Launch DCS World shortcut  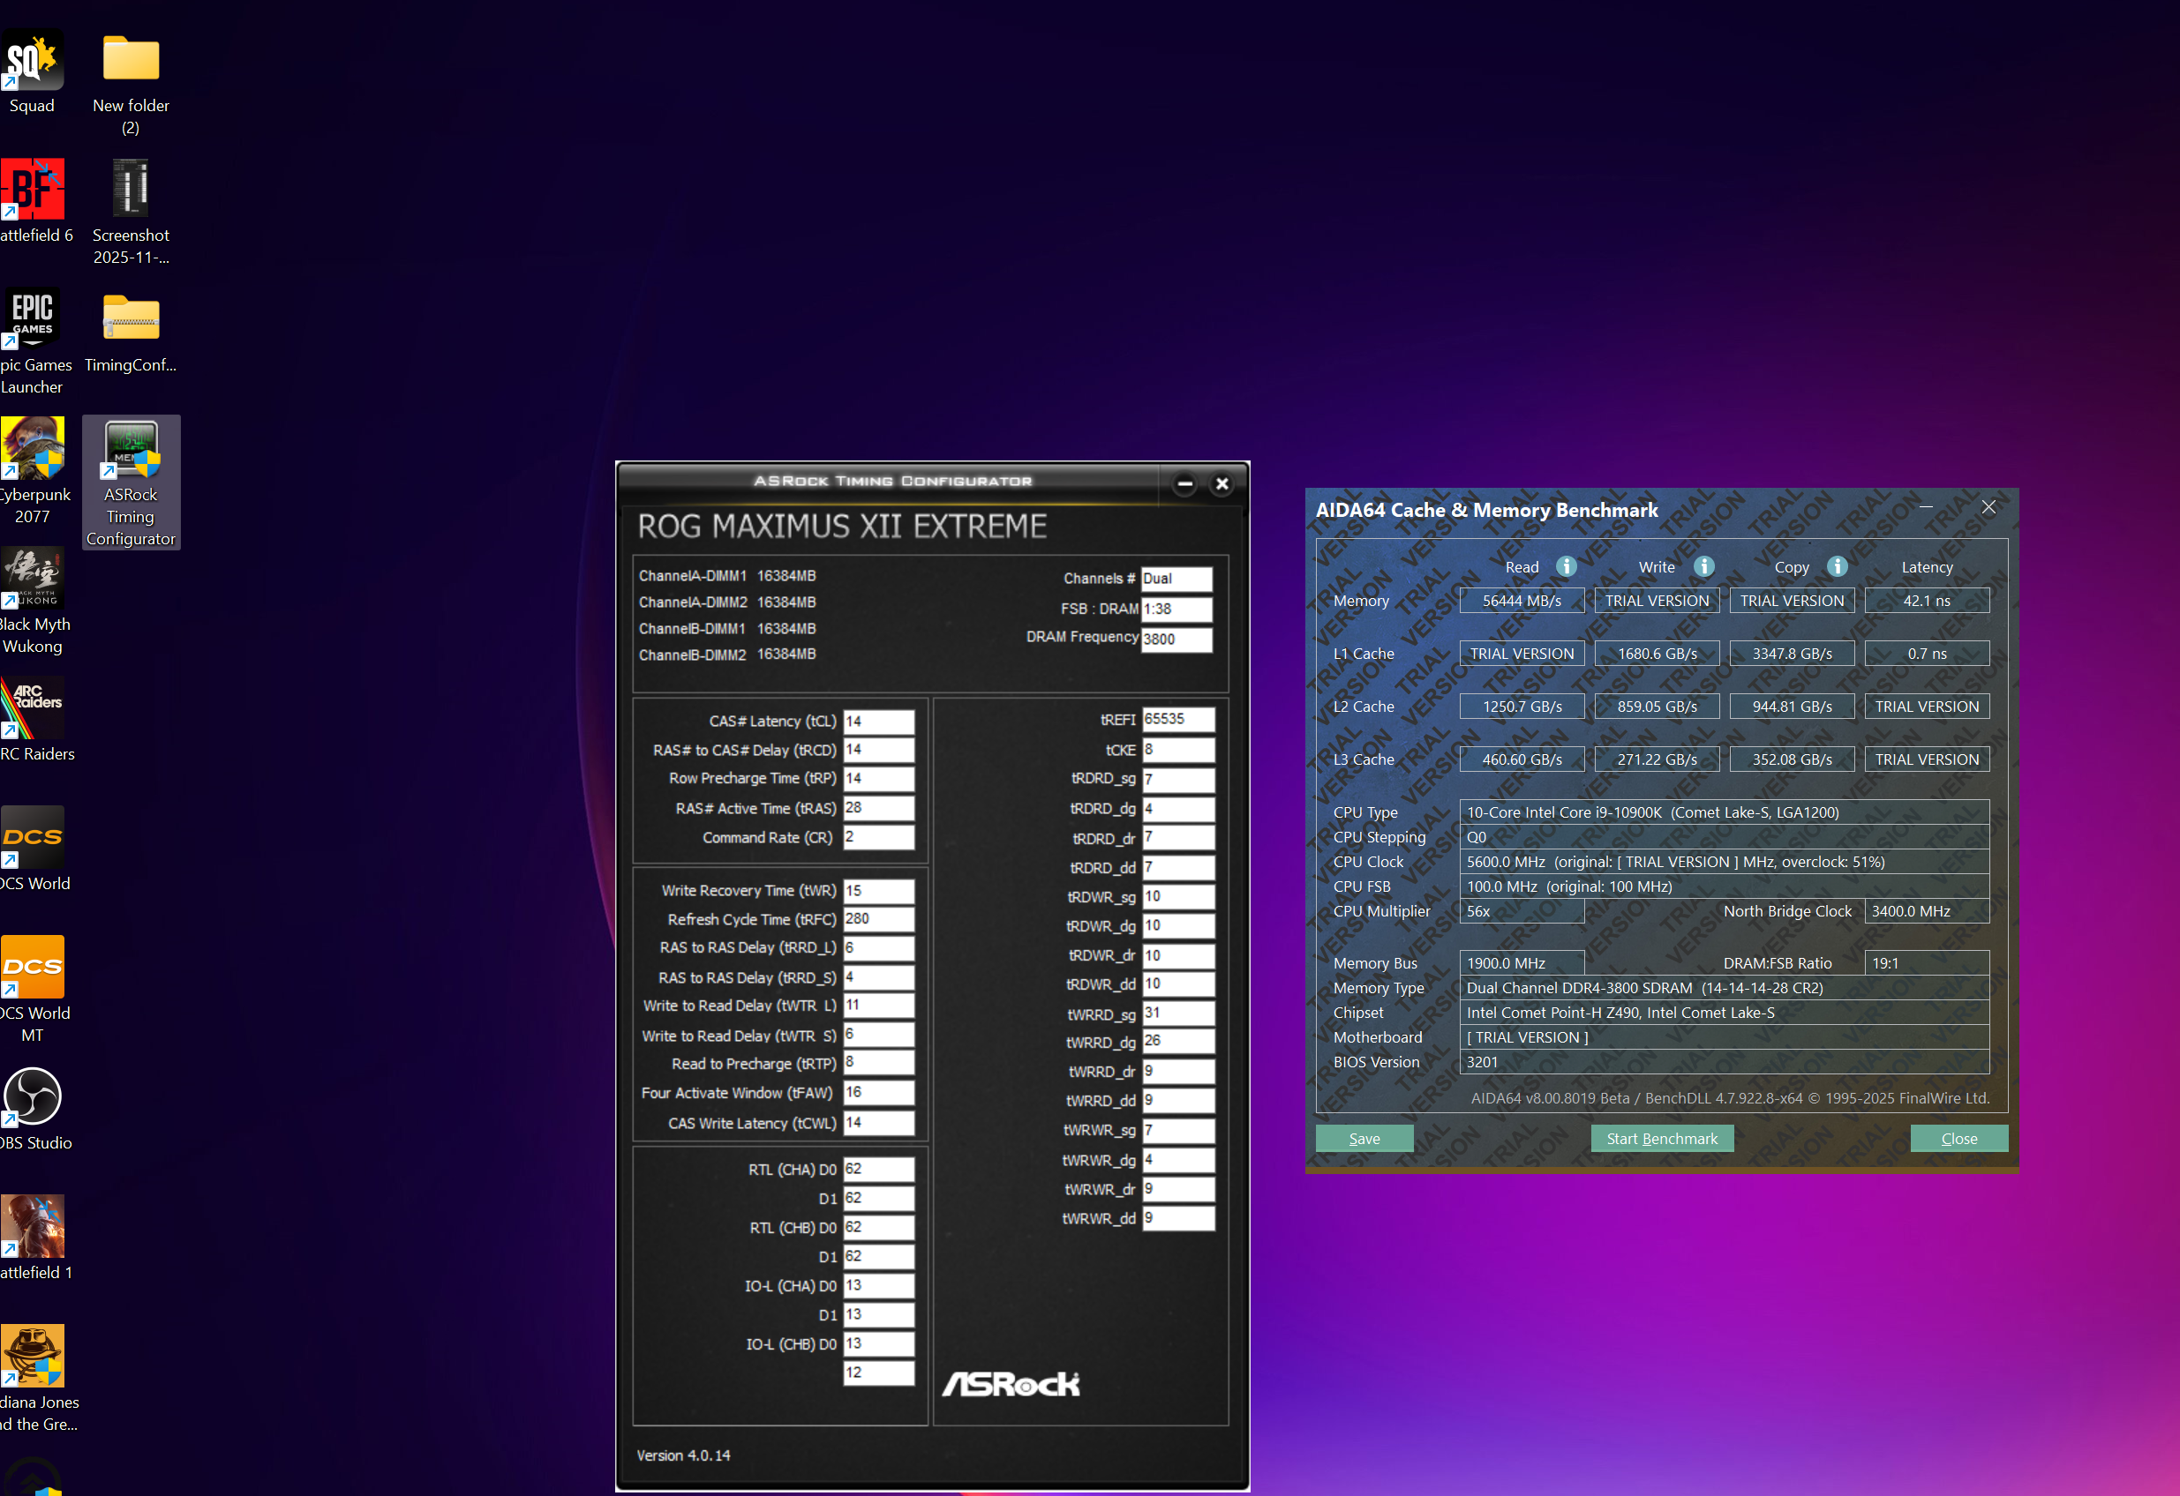point(34,850)
